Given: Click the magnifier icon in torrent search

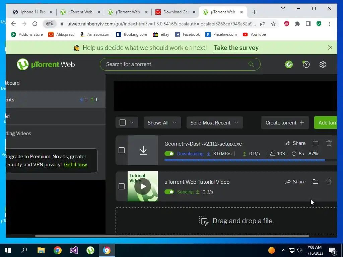Looking at the screenshot, I should coord(251,64).
